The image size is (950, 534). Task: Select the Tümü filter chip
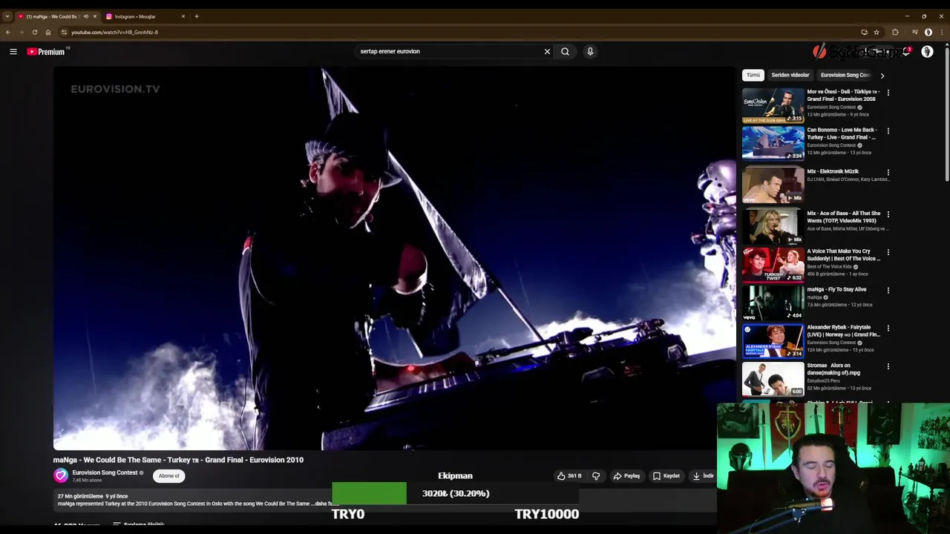click(753, 75)
